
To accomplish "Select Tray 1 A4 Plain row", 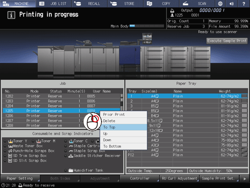I will coord(187,96).
